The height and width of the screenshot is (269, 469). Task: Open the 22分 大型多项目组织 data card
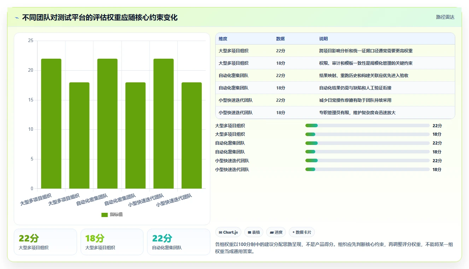coord(45,242)
